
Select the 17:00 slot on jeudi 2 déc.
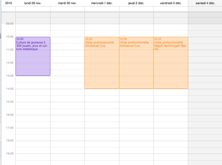(136, 131)
